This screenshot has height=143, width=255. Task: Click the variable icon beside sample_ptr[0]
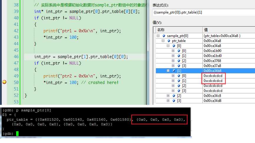[164, 36]
